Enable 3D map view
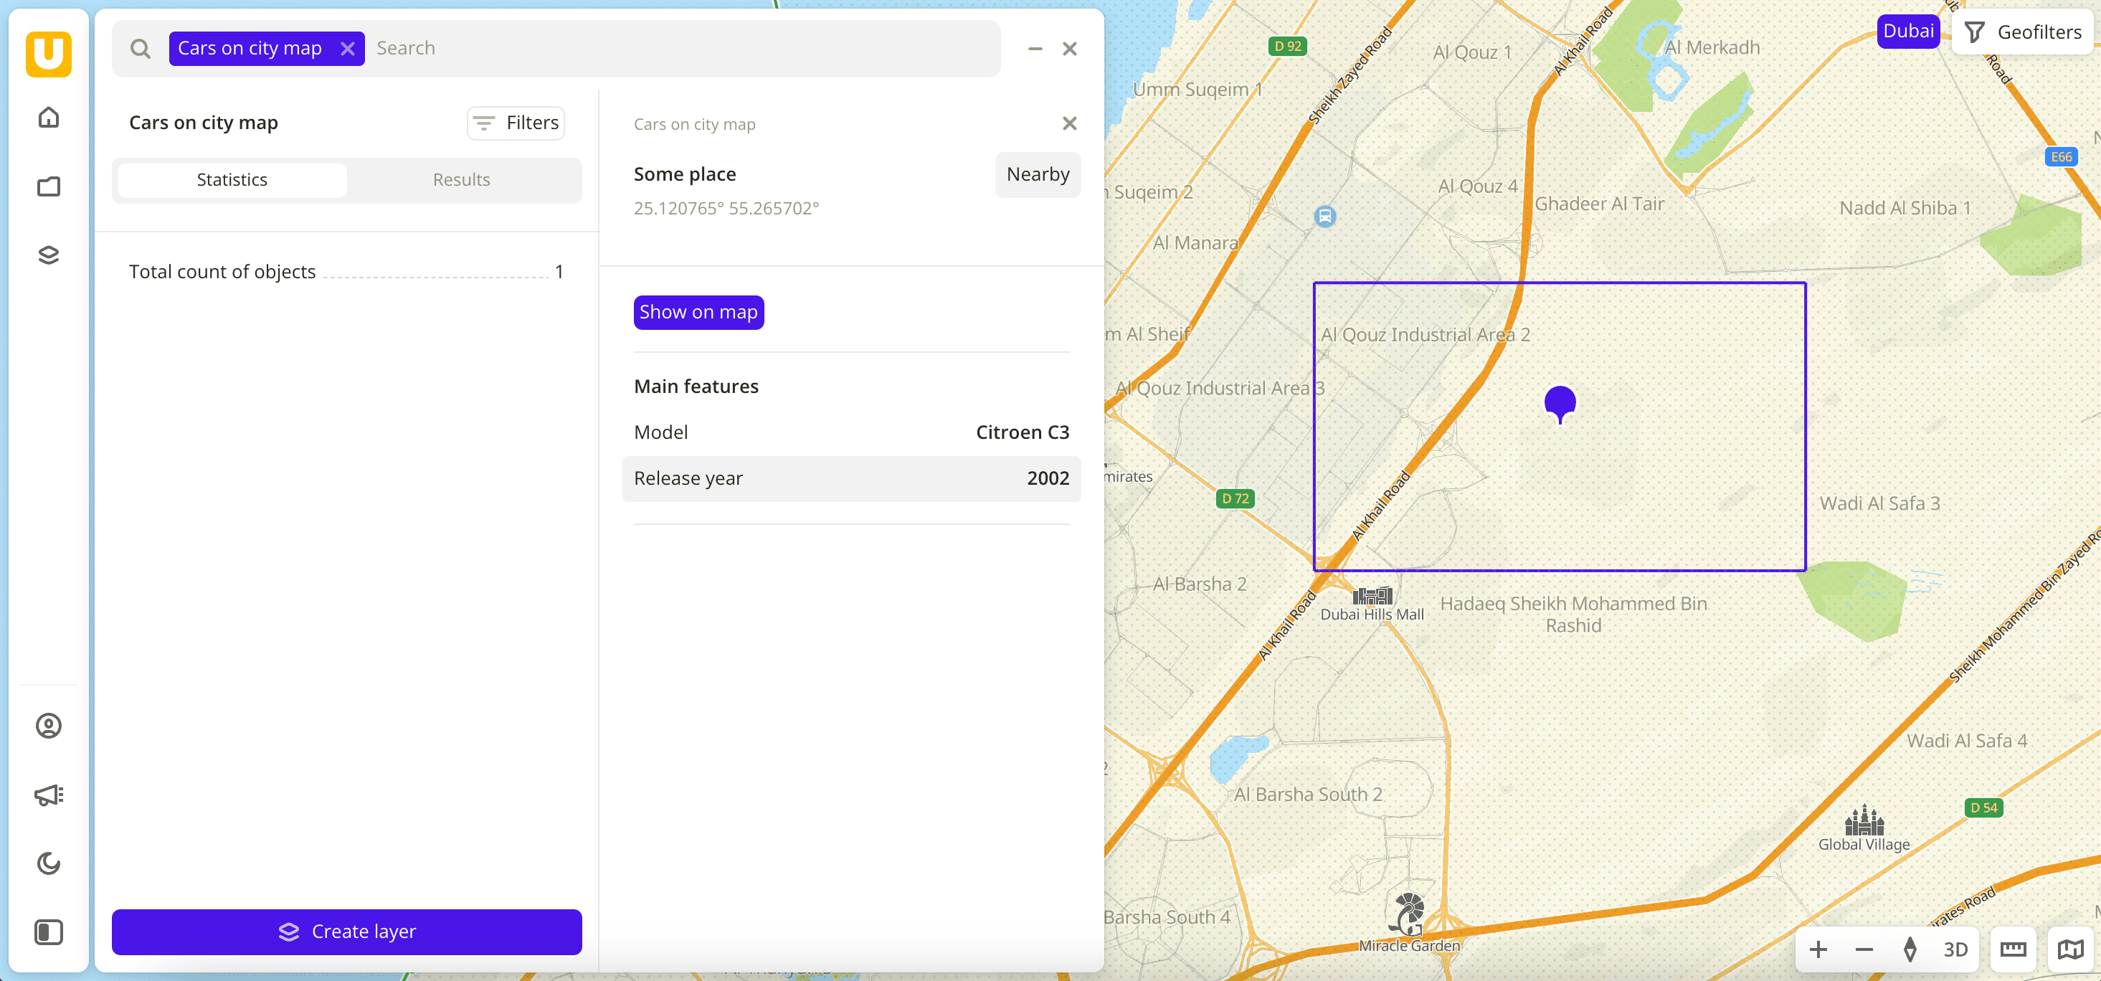 click(x=1956, y=949)
